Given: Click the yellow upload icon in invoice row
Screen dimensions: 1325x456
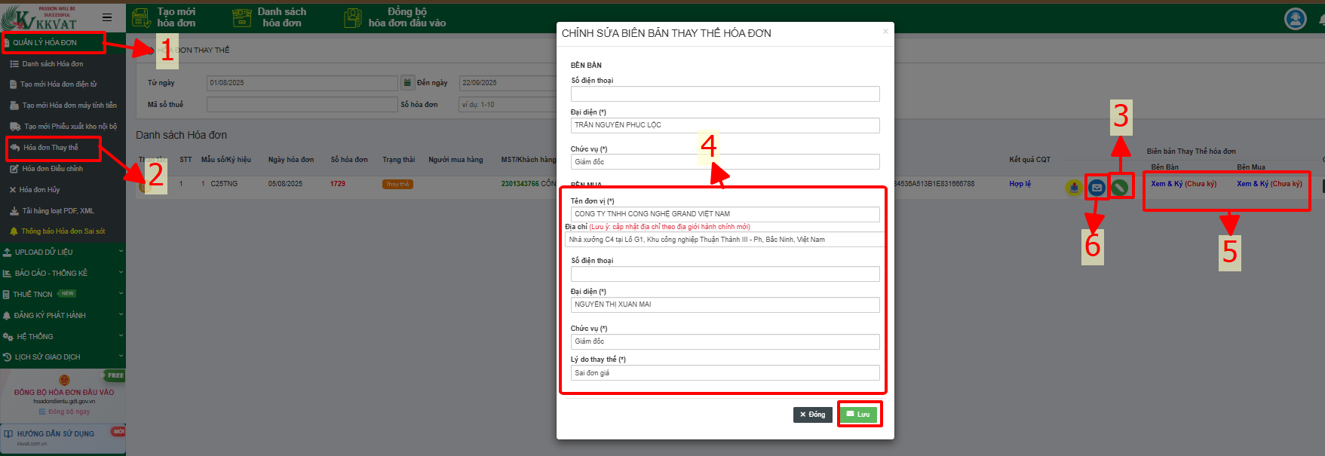Looking at the screenshot, I should 1074,187.
